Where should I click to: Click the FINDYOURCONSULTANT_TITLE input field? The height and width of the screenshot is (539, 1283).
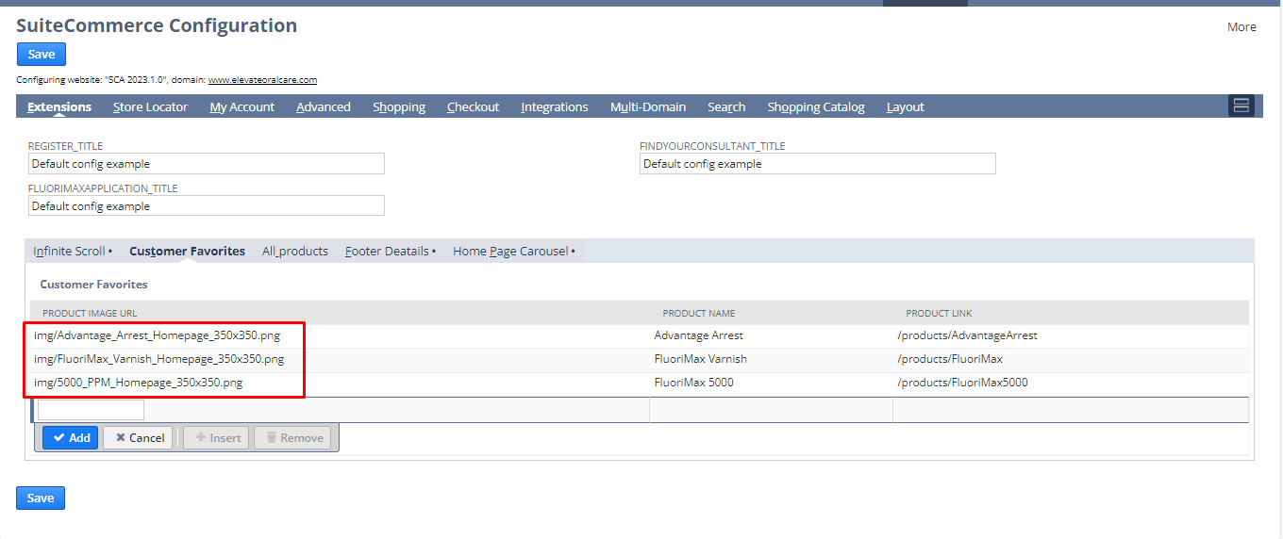point(817,164)
